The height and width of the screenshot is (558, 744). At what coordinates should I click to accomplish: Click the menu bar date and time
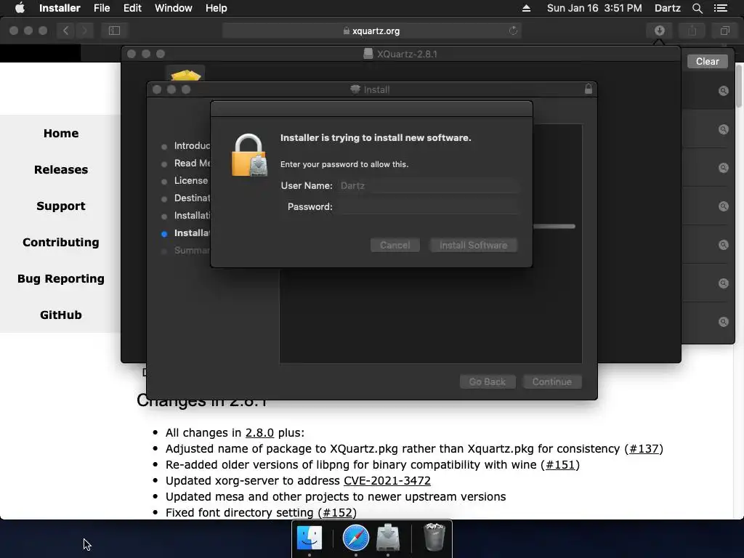pos(594,8)
